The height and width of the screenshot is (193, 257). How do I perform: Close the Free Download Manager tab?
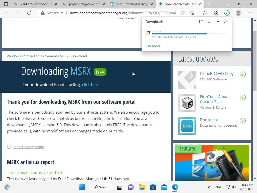pyautogui.click(x=152, y=4)
